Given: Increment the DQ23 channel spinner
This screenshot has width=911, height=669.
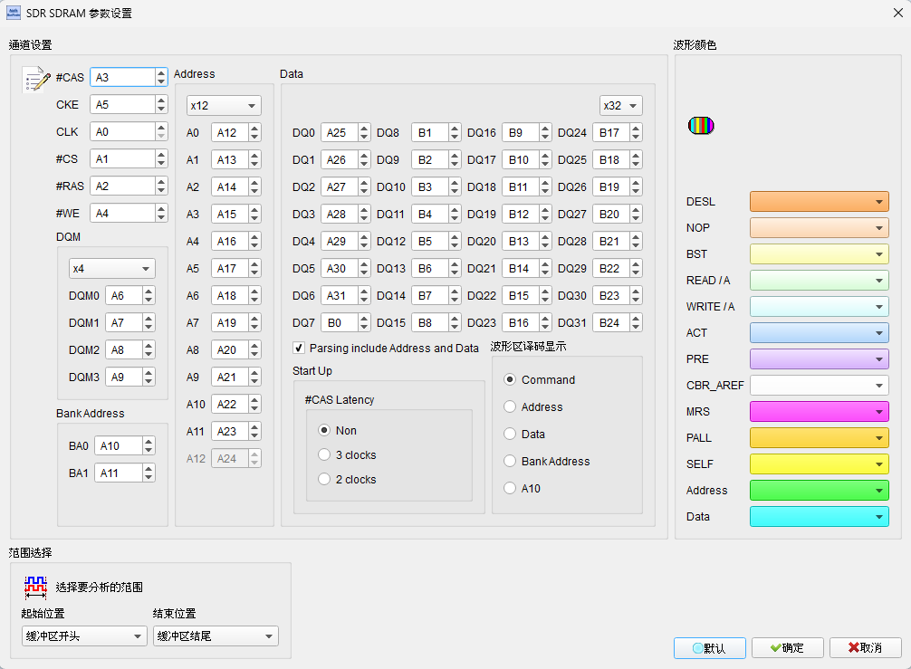Looking at the screenshot, I should pyautogui.click(x=545, y=319).
